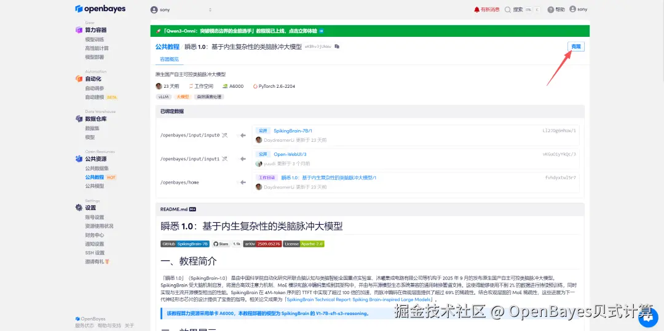
Task: Open 财务中心 in the sidebar
Action: point(95,235)
